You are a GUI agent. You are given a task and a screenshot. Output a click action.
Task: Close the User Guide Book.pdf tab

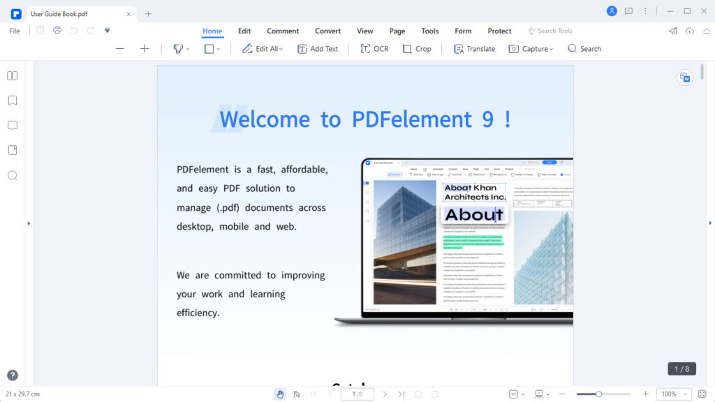[128, 14]
